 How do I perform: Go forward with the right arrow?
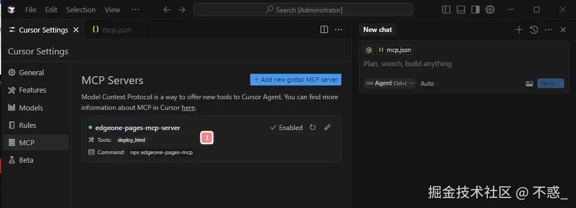click(x=181, y=10)
